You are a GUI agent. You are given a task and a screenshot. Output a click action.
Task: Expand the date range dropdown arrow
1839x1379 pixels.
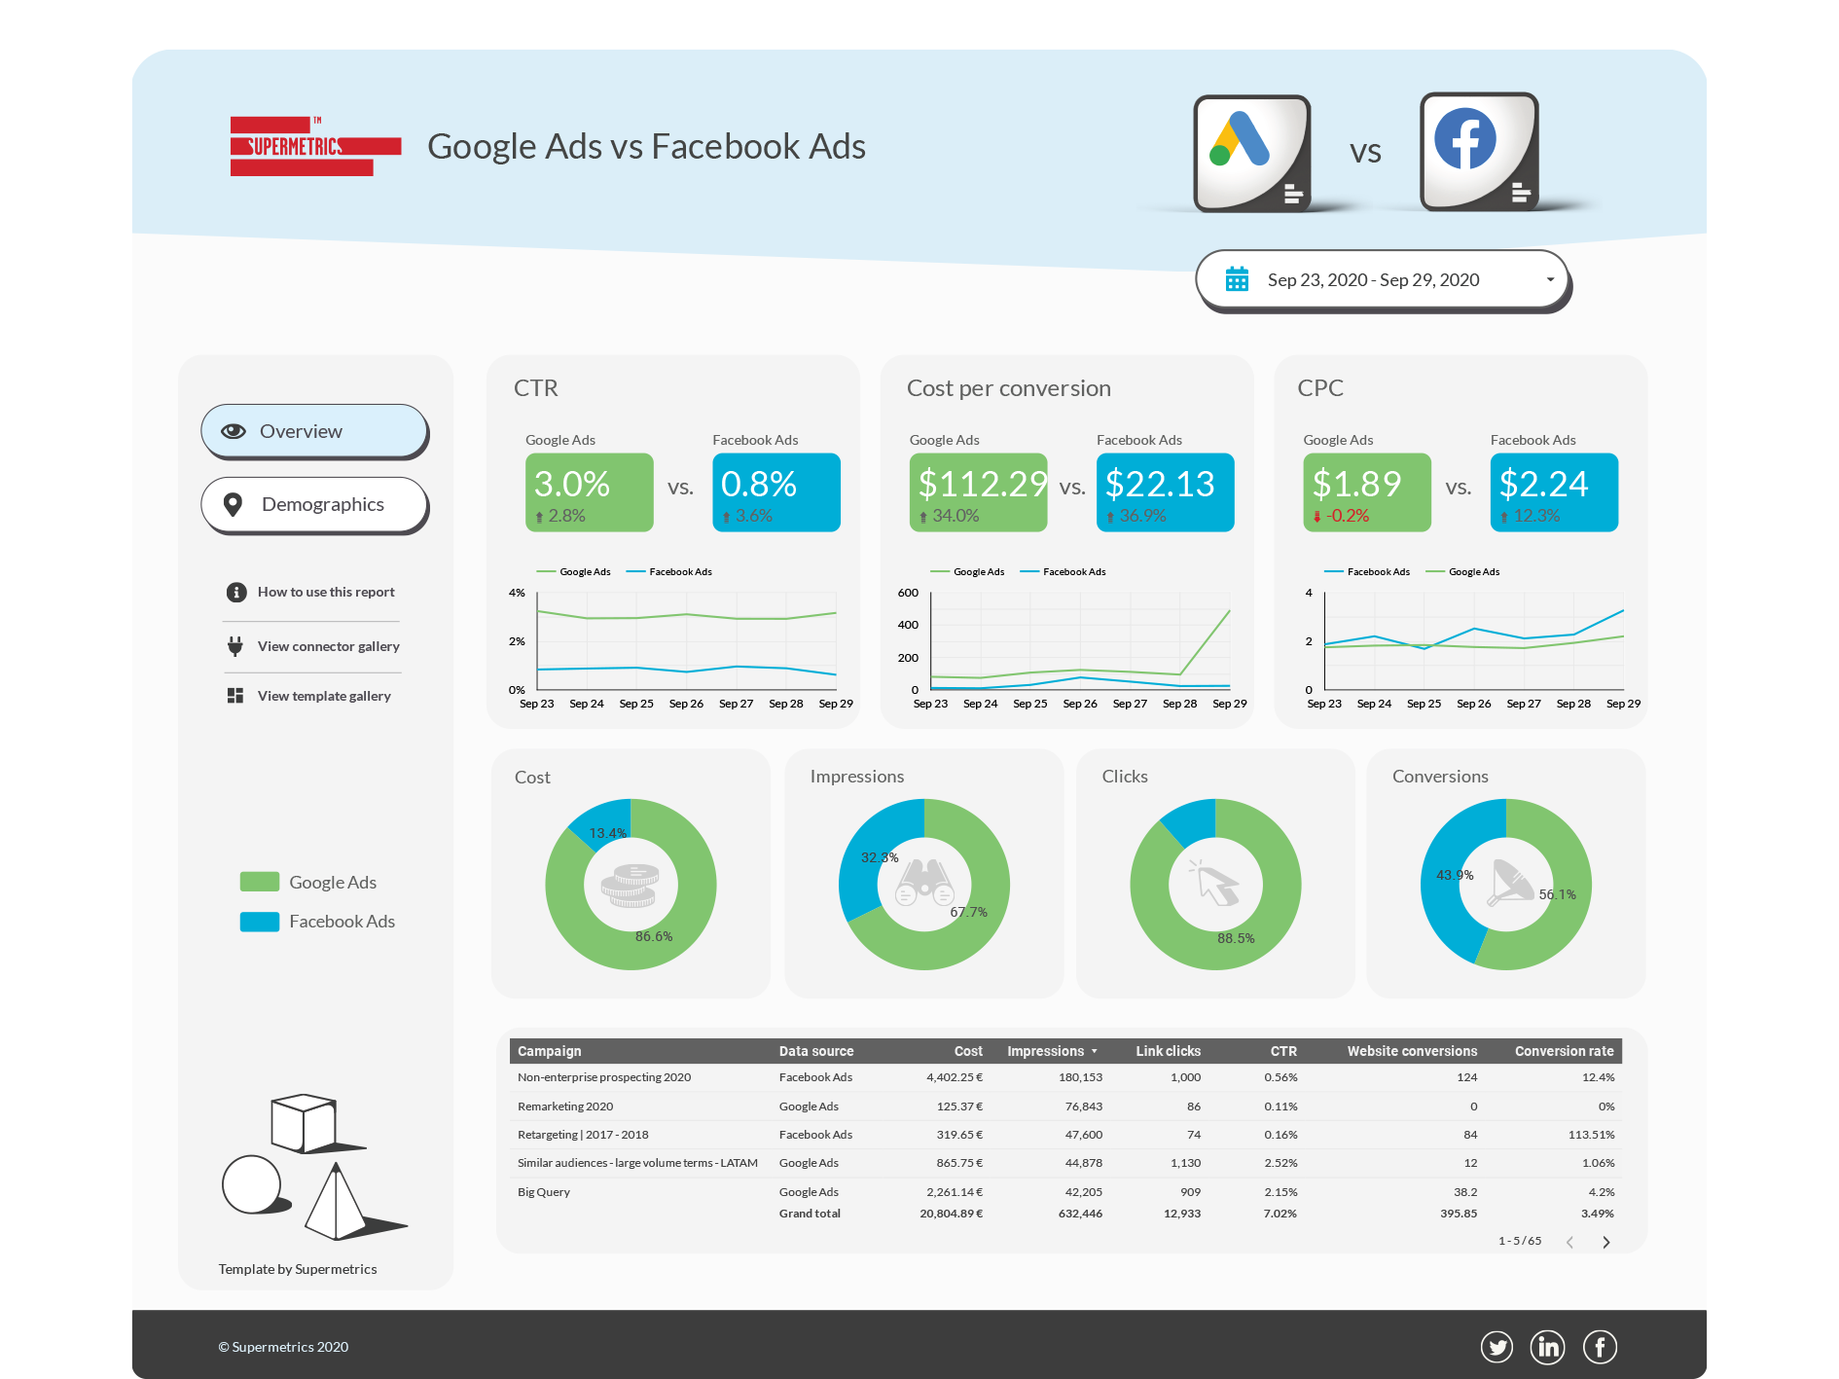coord(1550,279)
